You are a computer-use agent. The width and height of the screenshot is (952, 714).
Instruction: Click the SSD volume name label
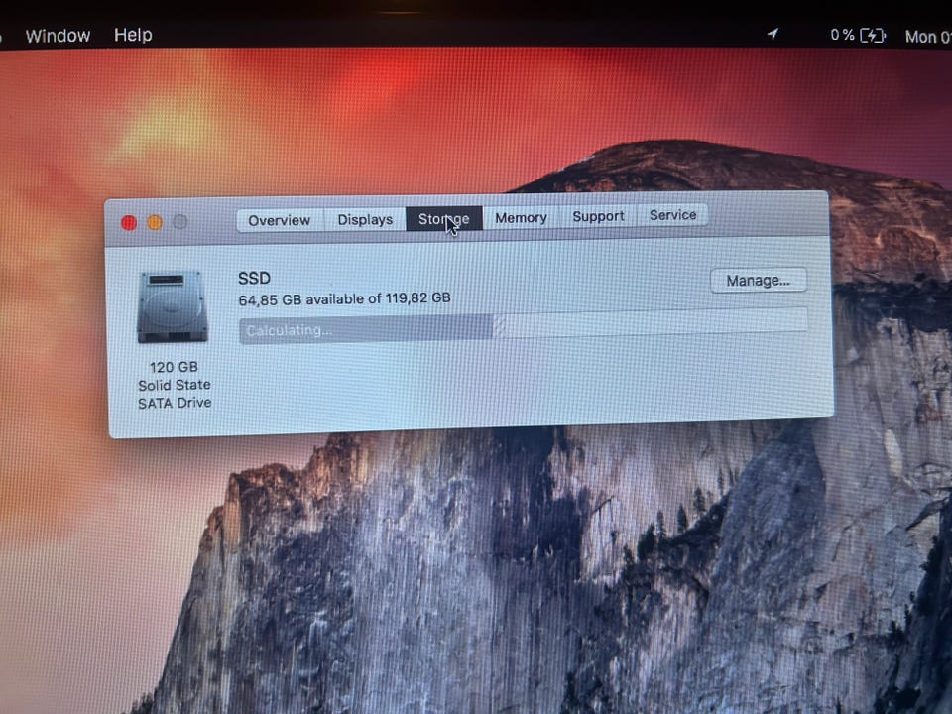(254, 278)
